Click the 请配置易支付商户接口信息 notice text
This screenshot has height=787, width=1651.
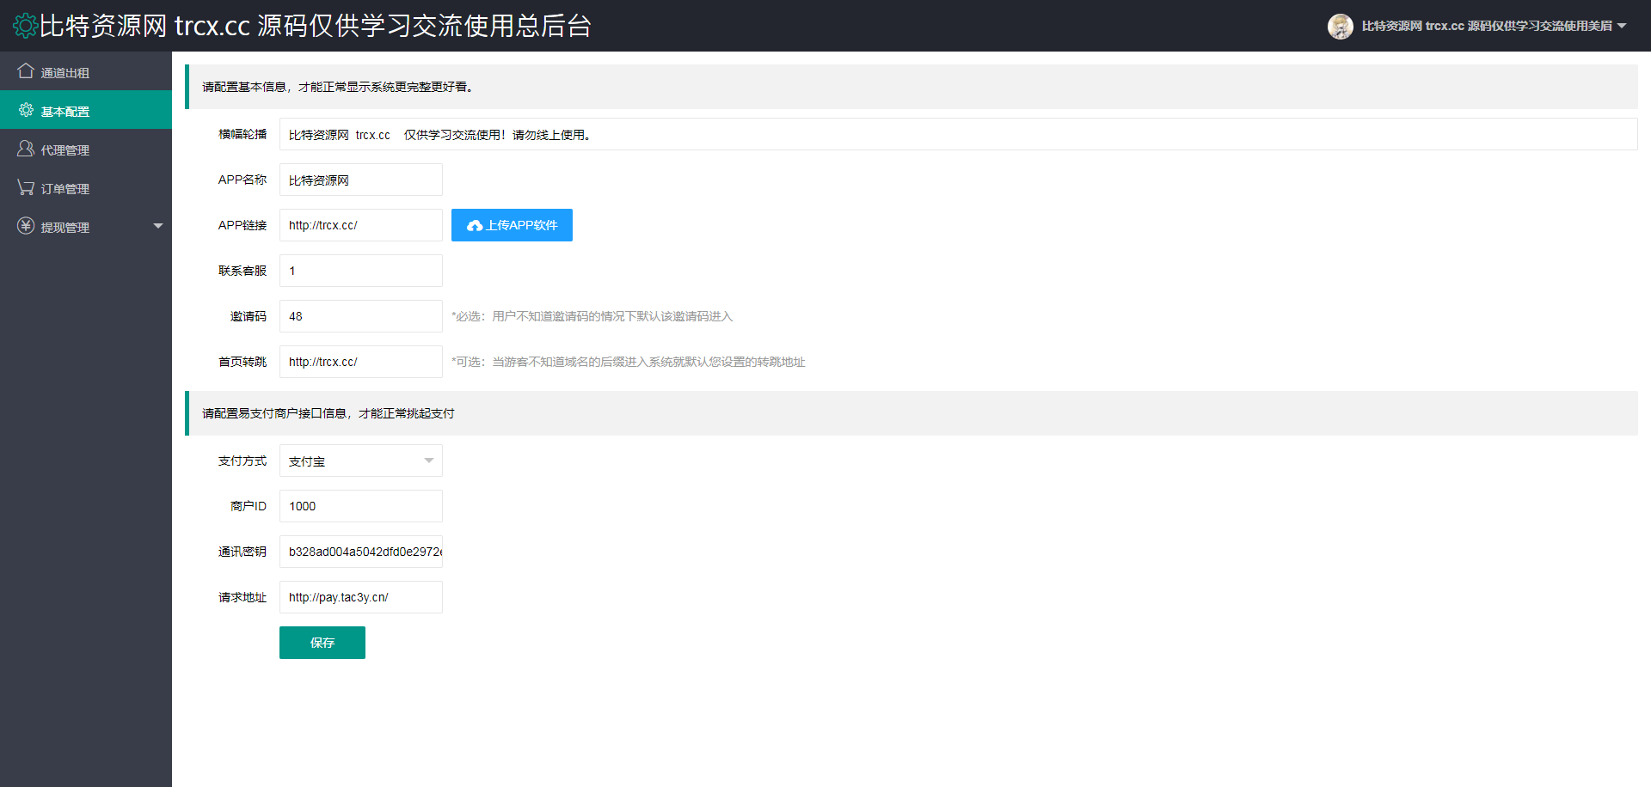point(328,413)
